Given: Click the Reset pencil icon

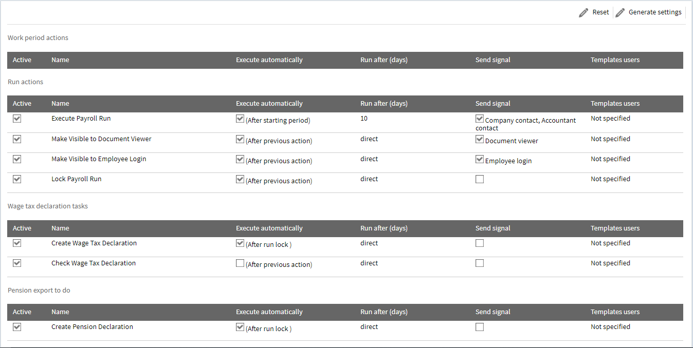Looking at the screenshot, I should [x=583, y=13].
